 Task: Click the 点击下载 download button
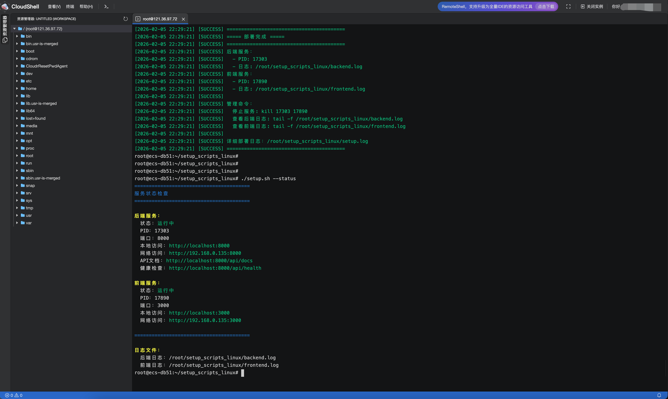(546, 6)
